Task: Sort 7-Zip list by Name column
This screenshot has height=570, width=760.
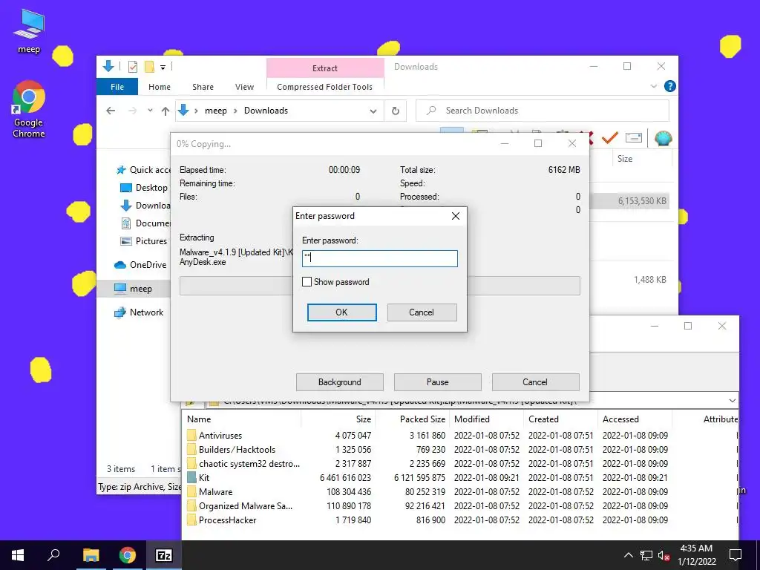Action: coord(243,419)
